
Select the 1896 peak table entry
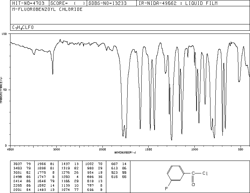(x=46, y=168)
